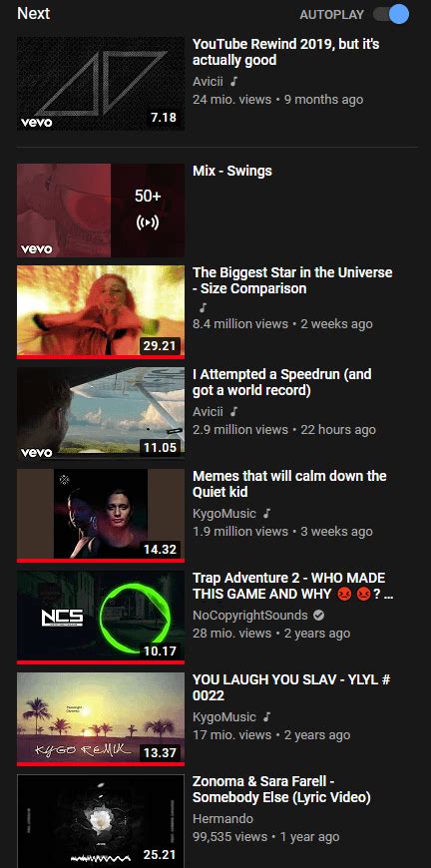Click the Hermando channel name
Screen dimensions: 431x868
(x=222, y=819)
